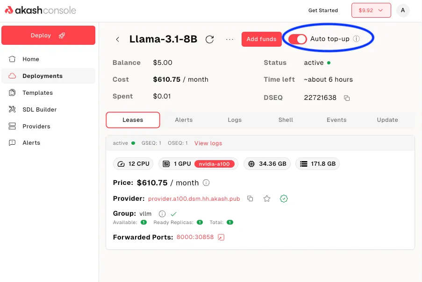Open the three-dot more options menu
This screenshot has height=282, width=422.
[x=229, y=39]
